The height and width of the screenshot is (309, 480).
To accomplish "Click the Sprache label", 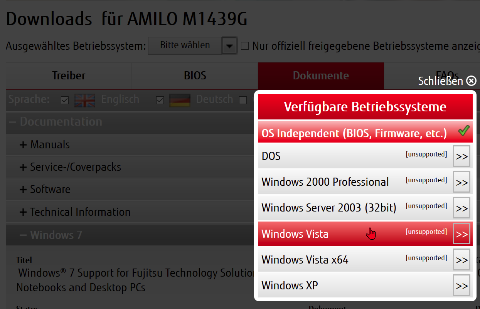I will [x=29, y=99].
